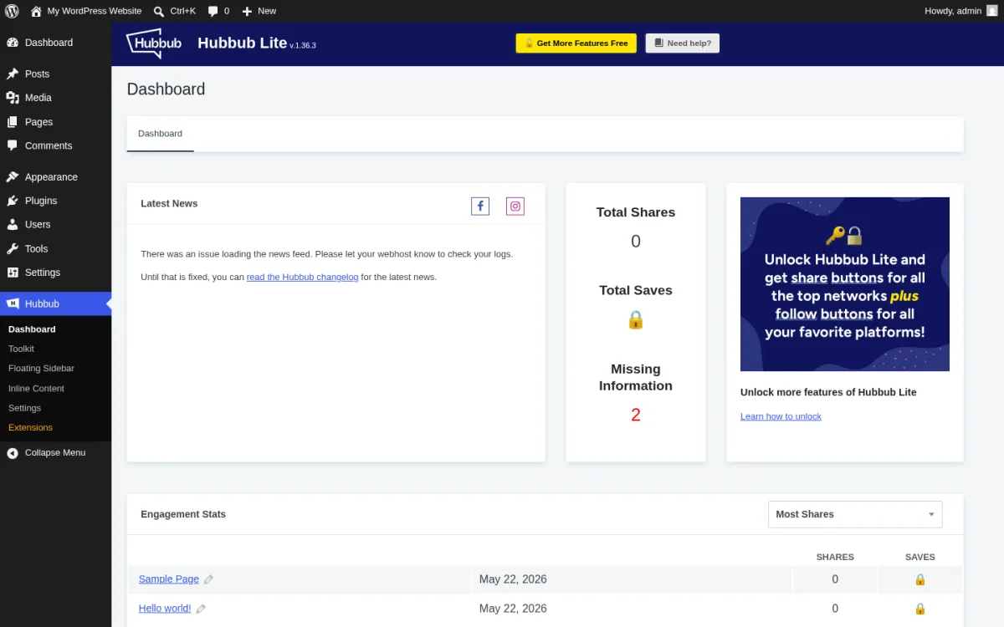The image size is (1004, 627).
Task: Open the Pages menu
Action: tap(55, 122)
